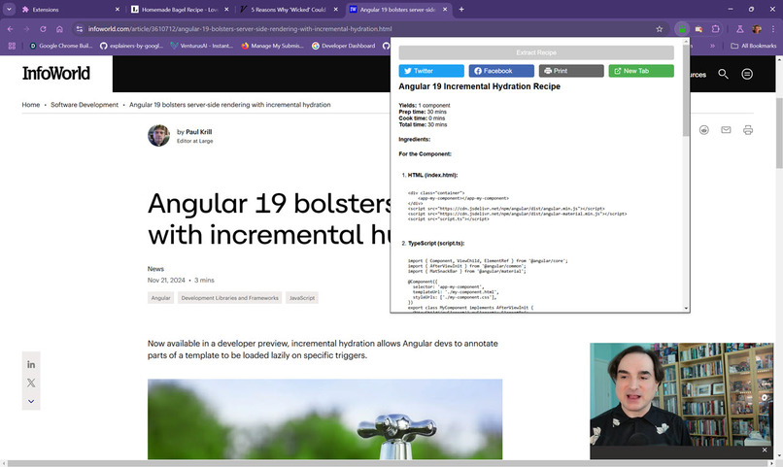Image resolution: width=783 pixels, height=467 pixels.
Task: Close the Homemade Bagel Recipe tab
Action: tap(226, 10)
